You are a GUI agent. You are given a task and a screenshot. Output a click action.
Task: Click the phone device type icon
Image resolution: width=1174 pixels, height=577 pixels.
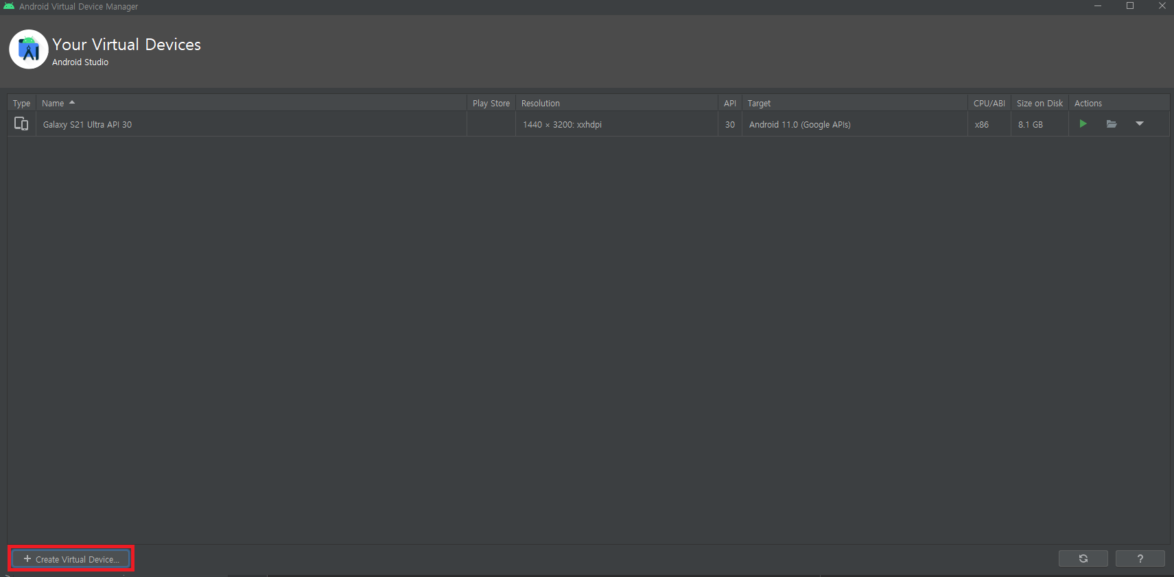(21, 123)
